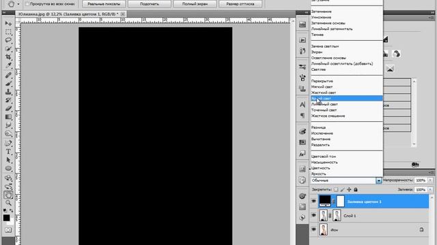This screenshot has width=437, height=245.
Task: Select the Move tool
Action: 8,24
